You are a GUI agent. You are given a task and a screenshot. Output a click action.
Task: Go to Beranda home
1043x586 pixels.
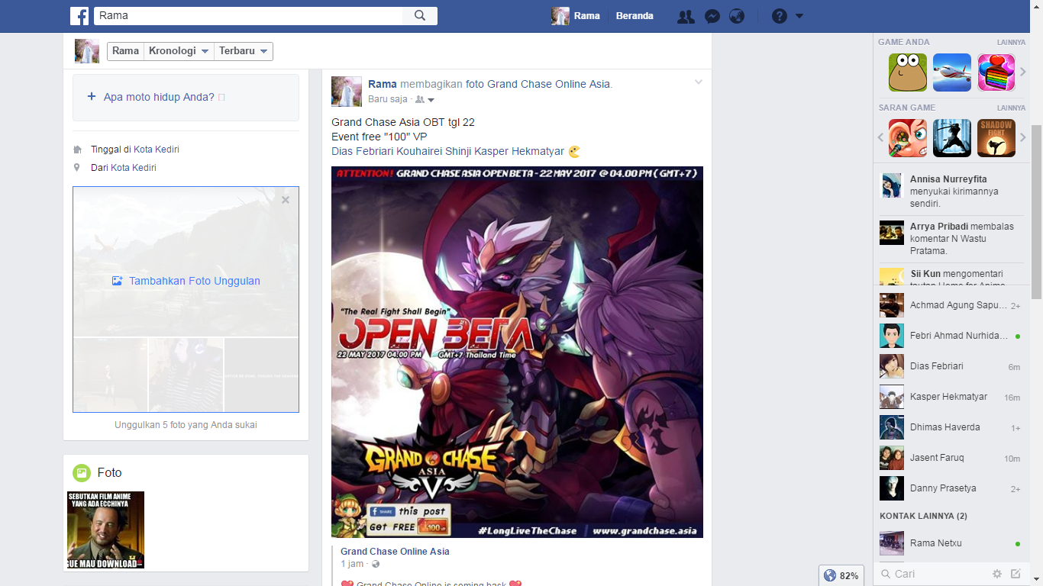coord(635,16)
